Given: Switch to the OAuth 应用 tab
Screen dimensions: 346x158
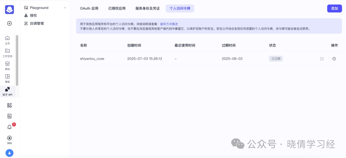Looking at the screenshot, I should click(89, 9).
